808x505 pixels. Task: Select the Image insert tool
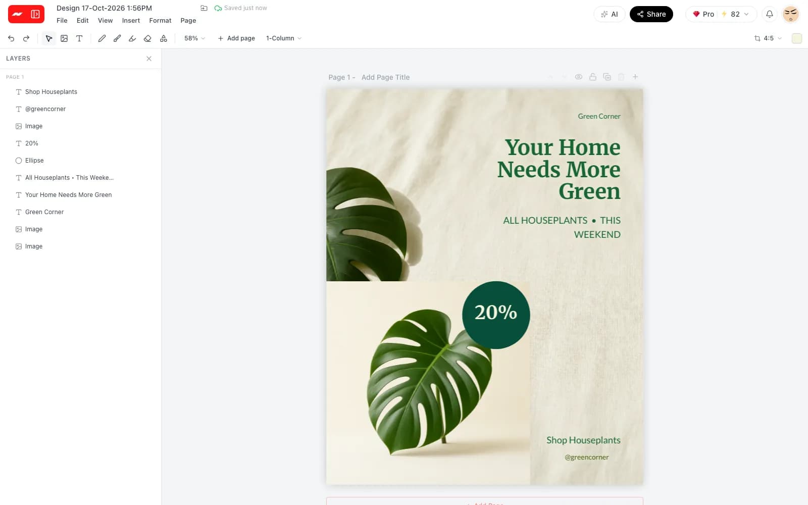point(64,38)
